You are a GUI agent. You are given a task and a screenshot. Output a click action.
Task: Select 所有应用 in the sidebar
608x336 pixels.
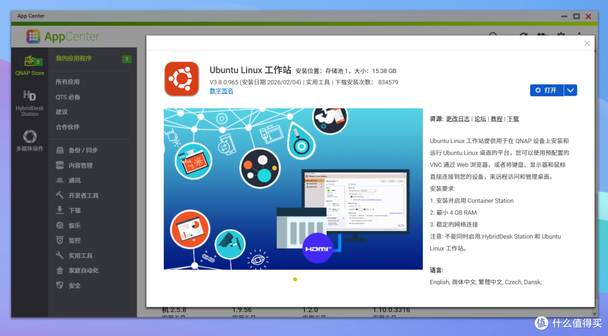(x=68, y=82)
